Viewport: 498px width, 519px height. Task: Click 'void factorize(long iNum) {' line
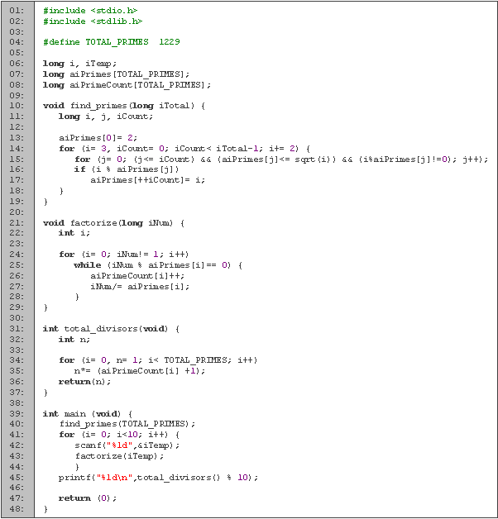[x=113, y=223]
